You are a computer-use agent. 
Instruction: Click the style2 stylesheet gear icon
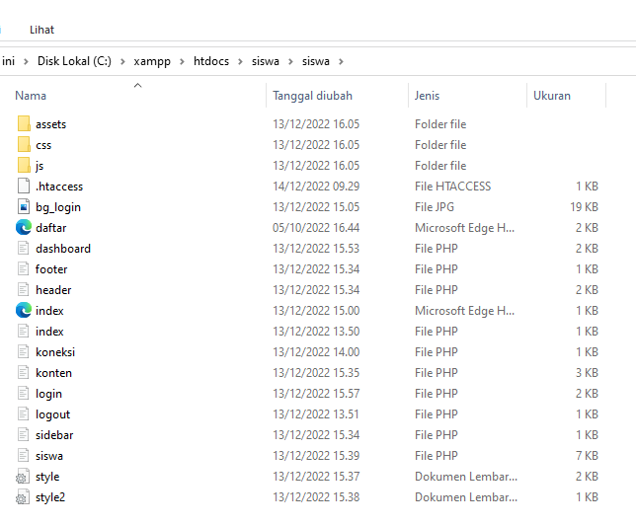(23, 496)
